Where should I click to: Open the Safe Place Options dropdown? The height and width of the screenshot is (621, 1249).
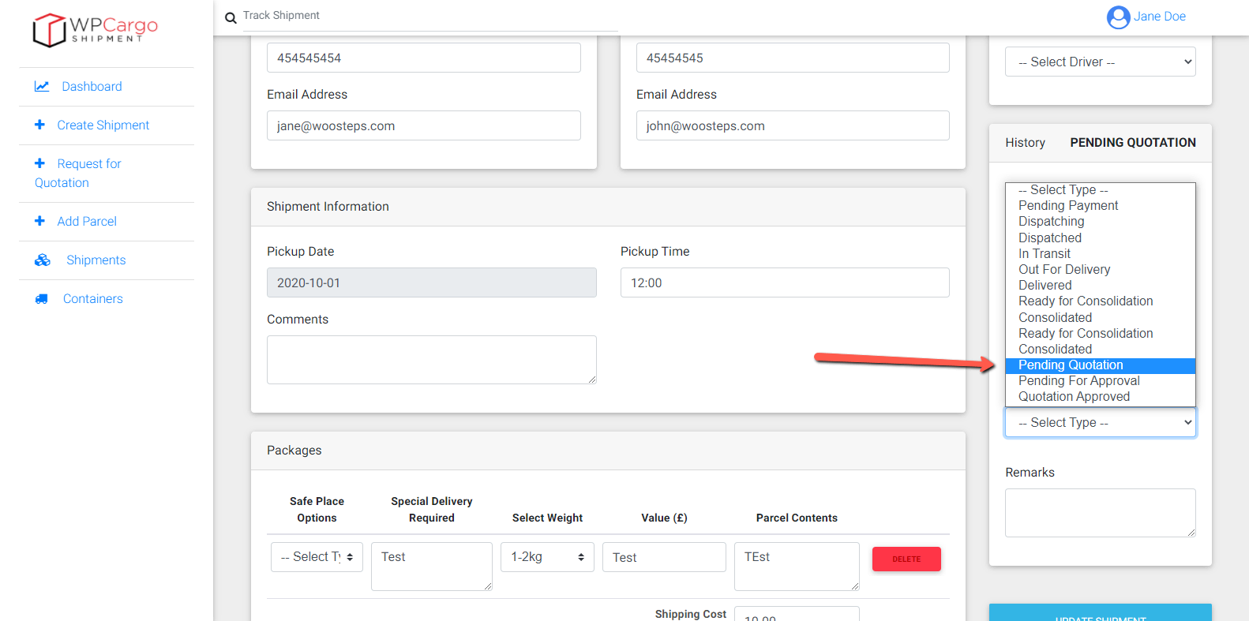click(317, 556)
